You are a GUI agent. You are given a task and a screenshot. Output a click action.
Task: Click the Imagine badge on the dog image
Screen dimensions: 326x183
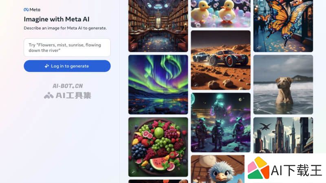(x=258, y=109)
